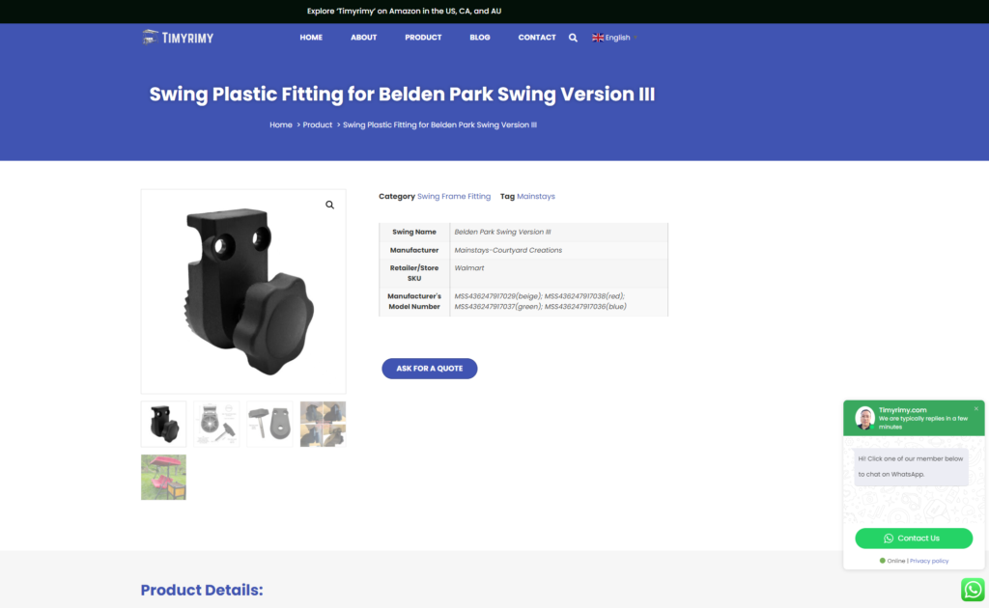Click the 'Manufacturer' row label
This screenshot has width=989, height=608.
click(x=413, y=250)
